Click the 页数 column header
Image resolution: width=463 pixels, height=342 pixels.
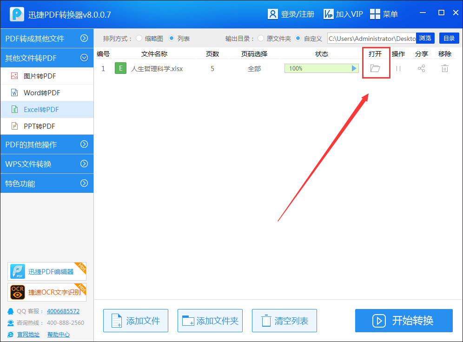[x=212, y=54]
